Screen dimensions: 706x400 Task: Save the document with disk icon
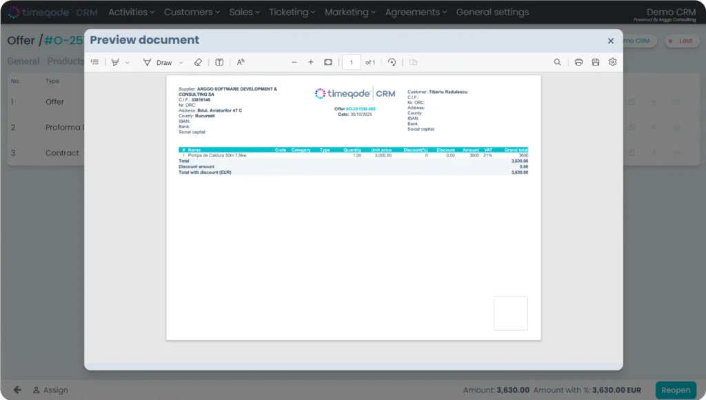(x=596, y=62)
